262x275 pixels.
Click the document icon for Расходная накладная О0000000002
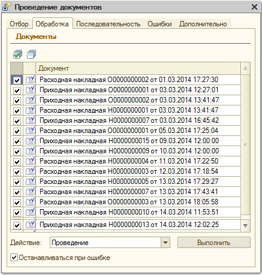click(31, 80)
